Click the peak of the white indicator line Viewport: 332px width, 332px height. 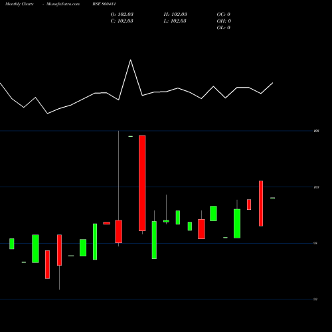tap(131, 60)
